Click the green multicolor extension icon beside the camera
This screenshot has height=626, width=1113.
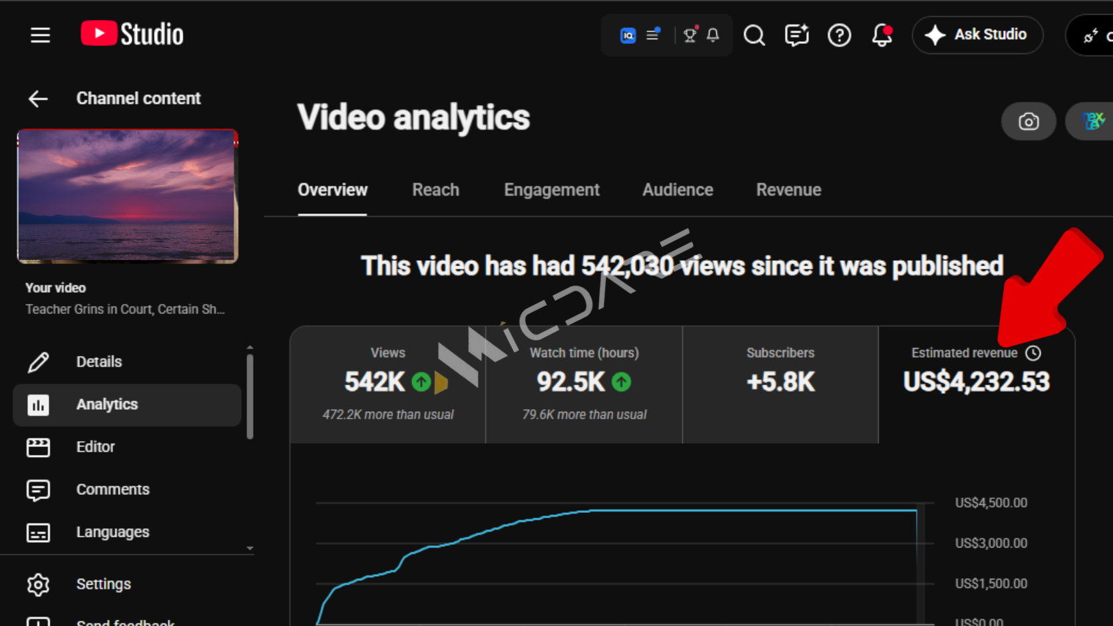1092,121
